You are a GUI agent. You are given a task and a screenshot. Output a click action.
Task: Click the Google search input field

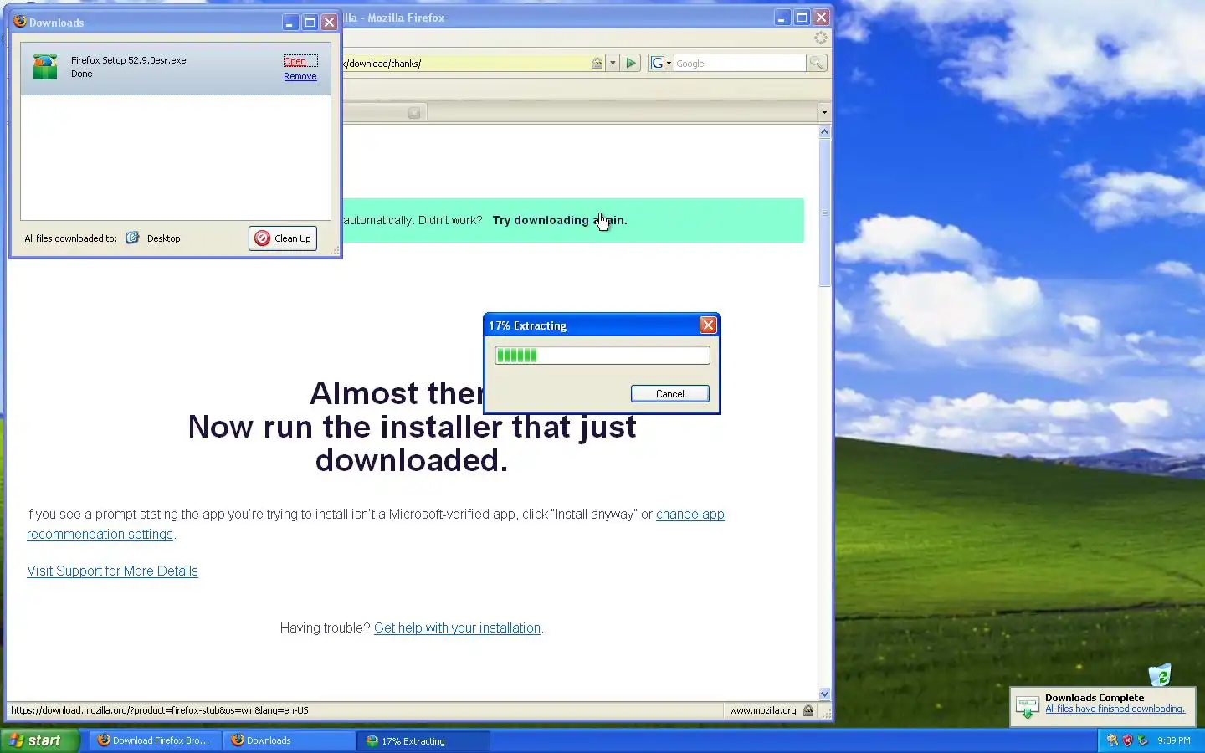[x=740, y=63]
